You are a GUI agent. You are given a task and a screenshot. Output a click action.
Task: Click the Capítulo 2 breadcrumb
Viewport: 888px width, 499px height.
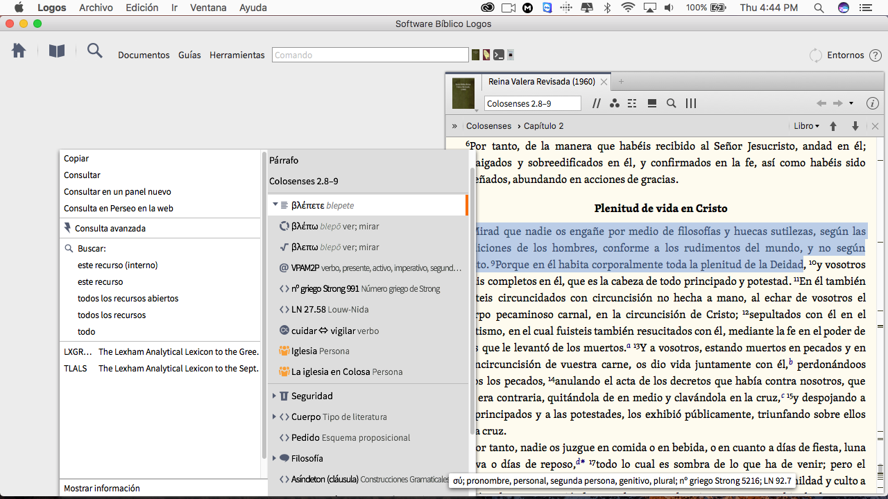(x=543, y=126)
